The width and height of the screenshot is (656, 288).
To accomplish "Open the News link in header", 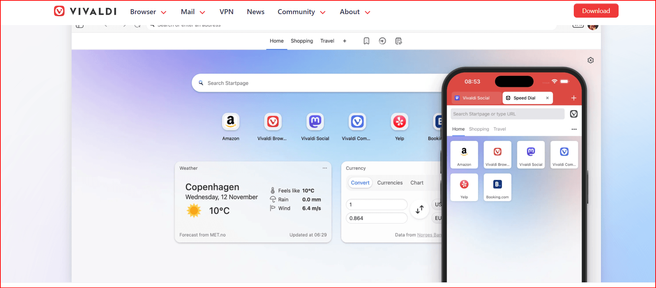I will (x=255, y=12).
